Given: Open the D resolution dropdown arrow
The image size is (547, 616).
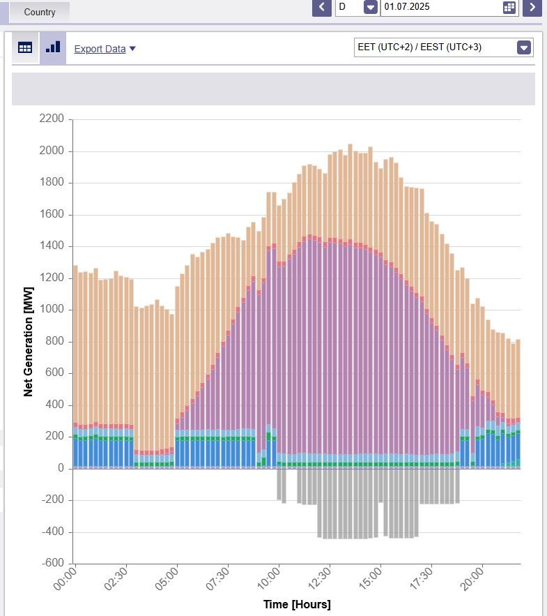Looking at the screenshot, I should click(371, 7).
